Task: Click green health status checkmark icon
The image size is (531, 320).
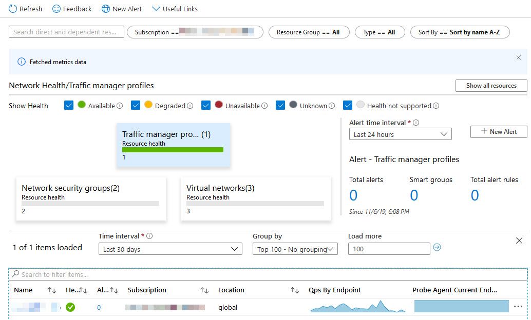Action: coord(71,307)
